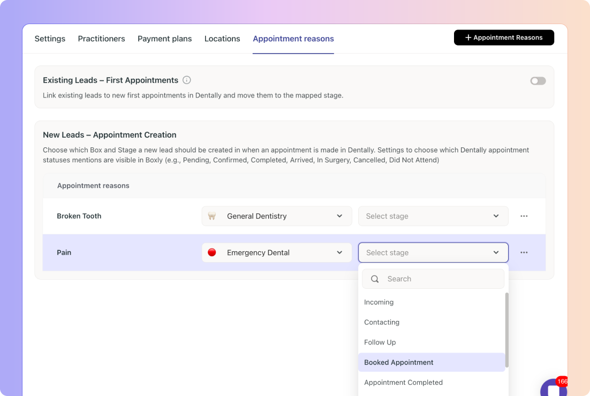Open the three-dot menu for Broken Tooth
590x396 pixels.
(524, 216)
